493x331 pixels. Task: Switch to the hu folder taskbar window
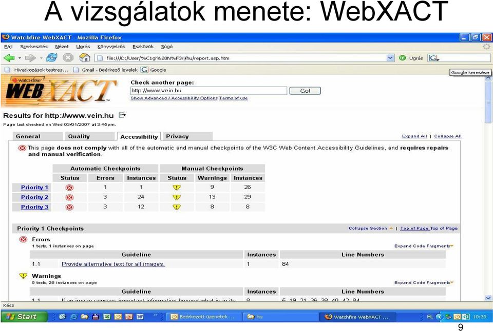coord(281,317)
